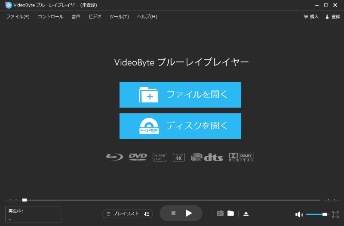Expand the プレイリスト panel
344x226 pixels.
(123, 214)
